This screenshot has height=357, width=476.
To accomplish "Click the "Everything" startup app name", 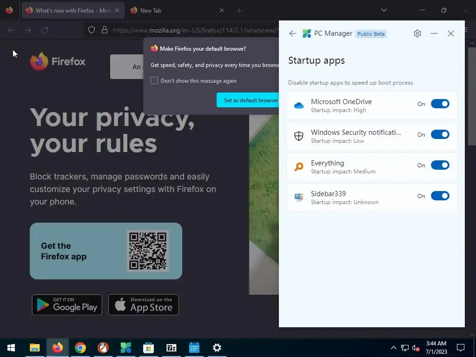I will 327,163.
